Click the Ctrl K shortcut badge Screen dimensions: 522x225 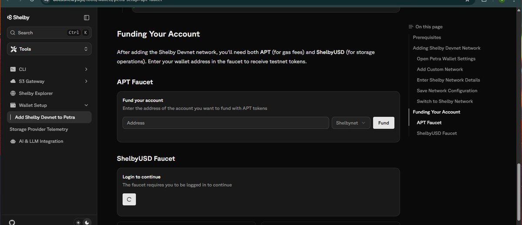pyautogui.click(x=77, y=33)
